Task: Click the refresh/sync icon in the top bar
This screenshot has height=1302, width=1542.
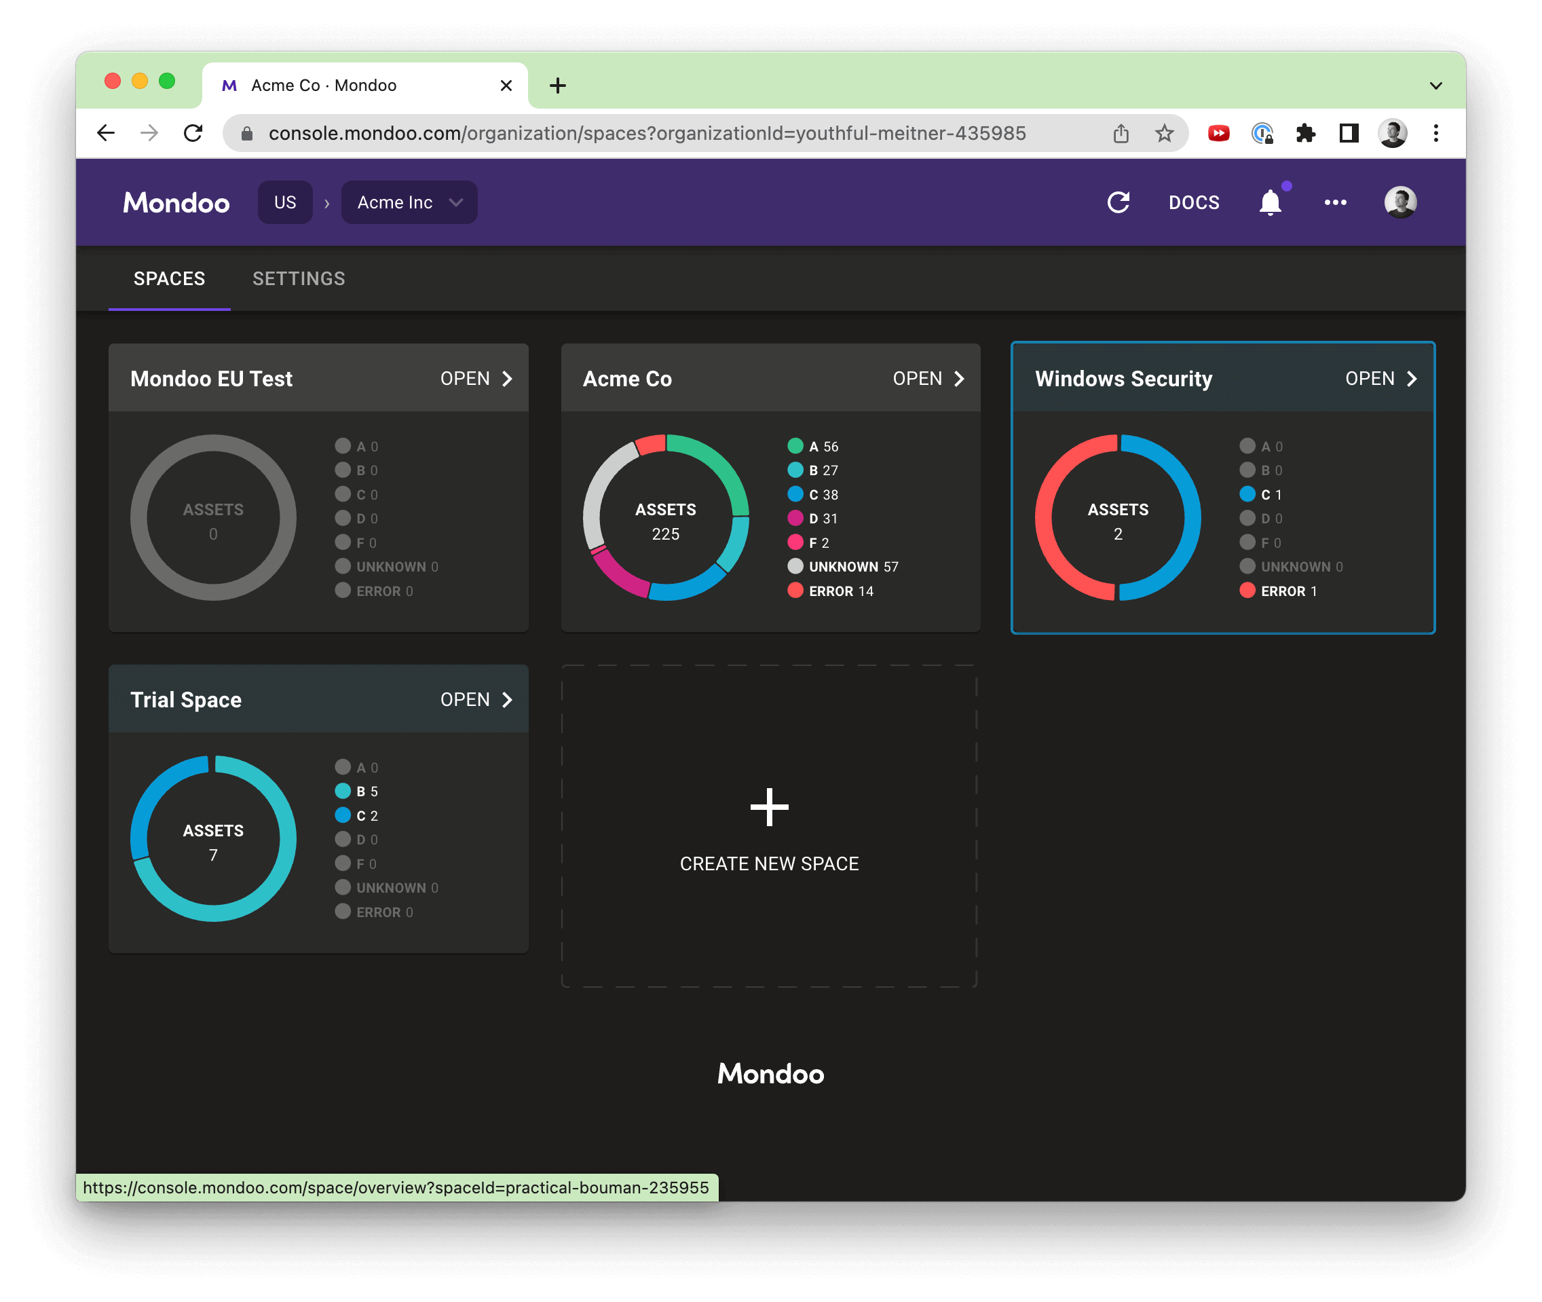Action: 1118,202
